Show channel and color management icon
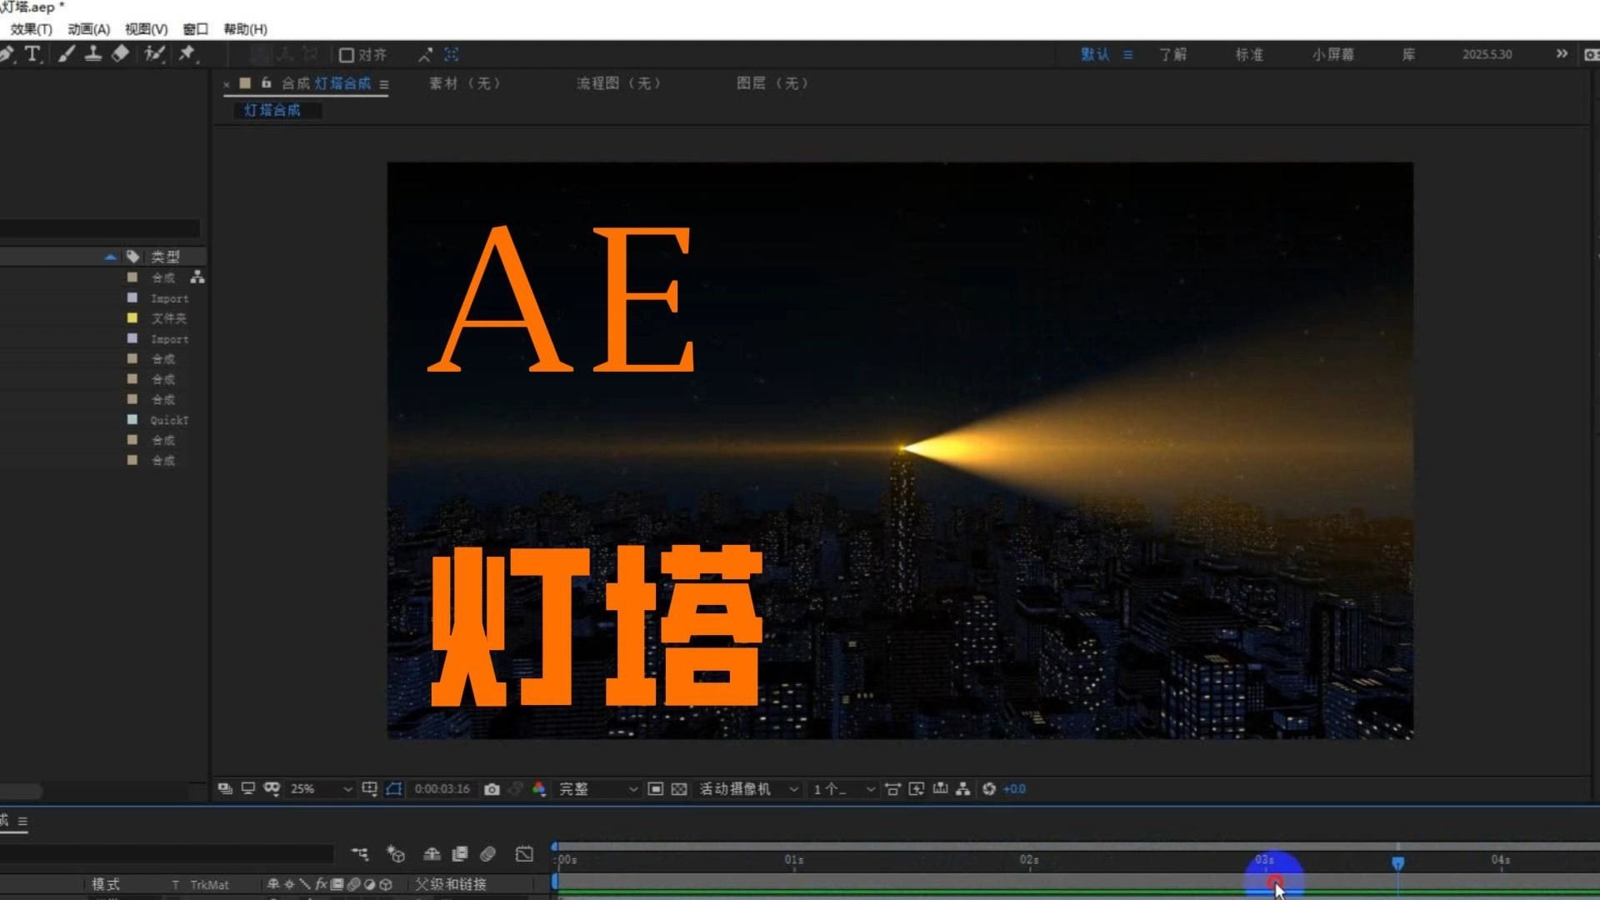This screenshot has height=900, width=1600. [x=539, y=788]
